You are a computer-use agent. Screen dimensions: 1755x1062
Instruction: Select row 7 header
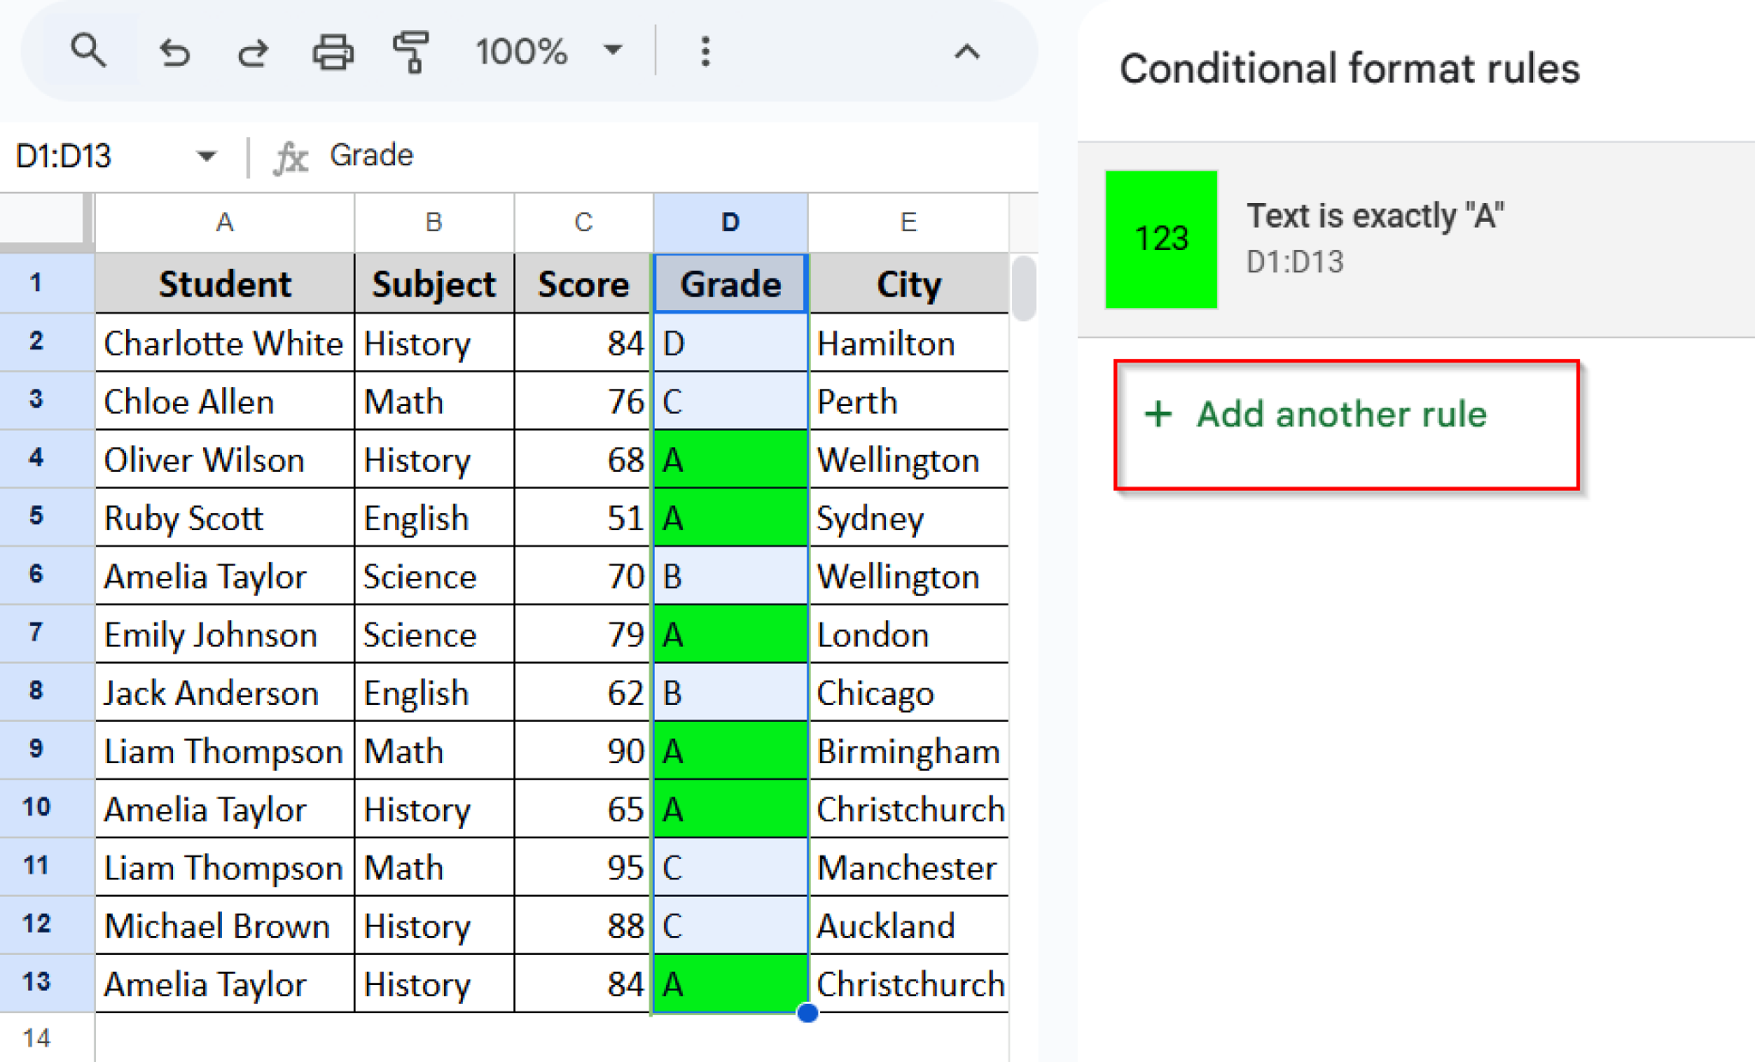click(x=35, y=634)
